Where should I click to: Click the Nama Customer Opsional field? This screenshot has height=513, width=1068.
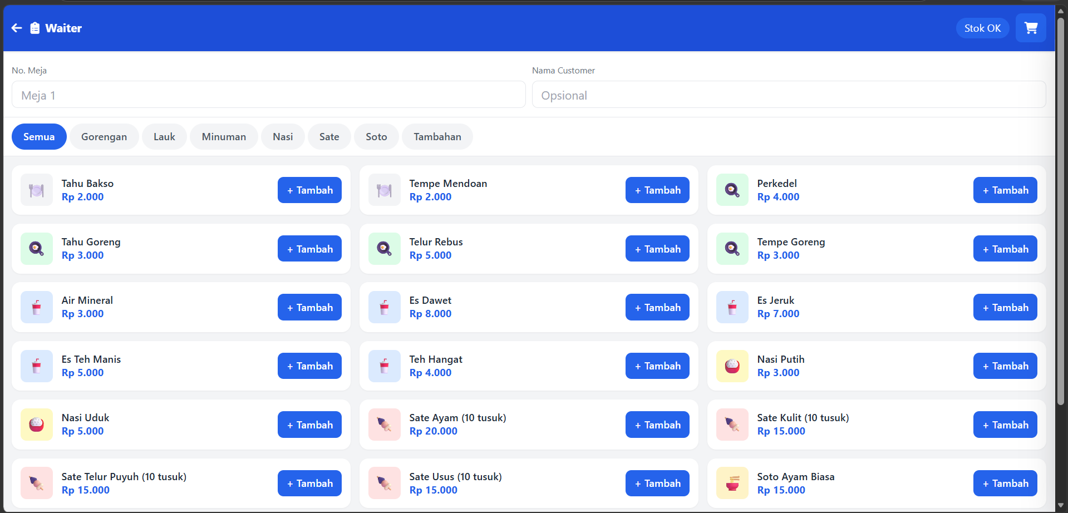(789, 95)
